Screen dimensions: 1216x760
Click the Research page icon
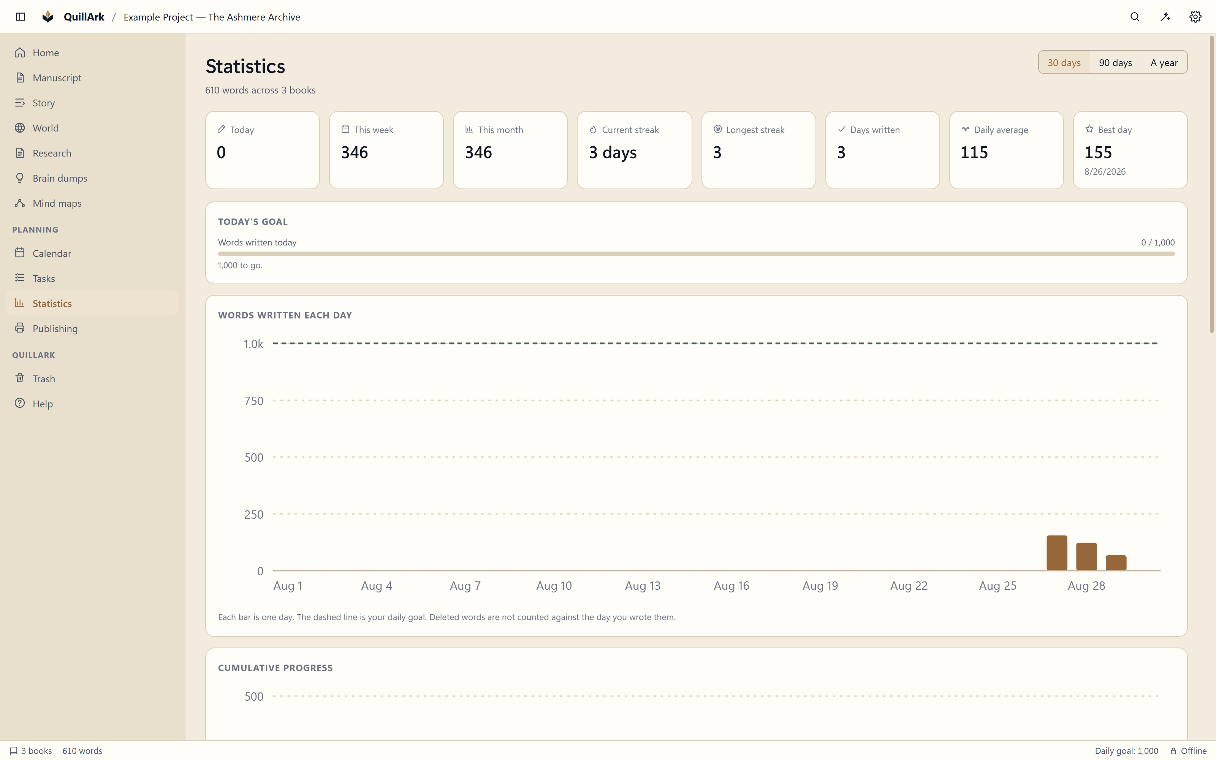tap(20, 153)
